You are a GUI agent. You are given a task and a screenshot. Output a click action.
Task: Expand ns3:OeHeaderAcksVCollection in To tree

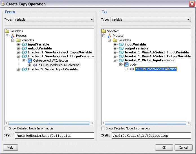coord(126,69)
